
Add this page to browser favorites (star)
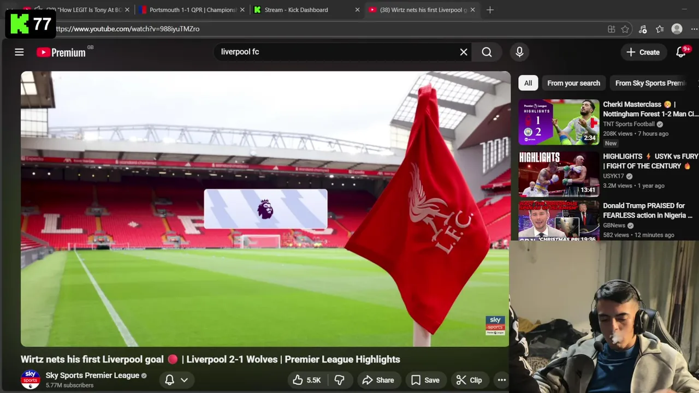pos(625,29)
